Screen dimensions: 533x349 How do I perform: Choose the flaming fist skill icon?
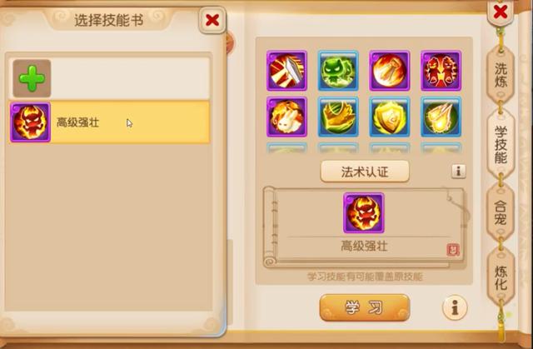pos(390,71)
